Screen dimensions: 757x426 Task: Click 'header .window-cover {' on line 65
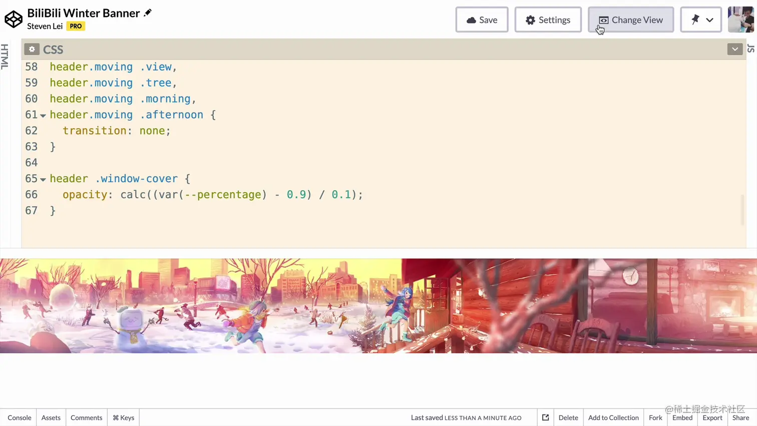120,179
